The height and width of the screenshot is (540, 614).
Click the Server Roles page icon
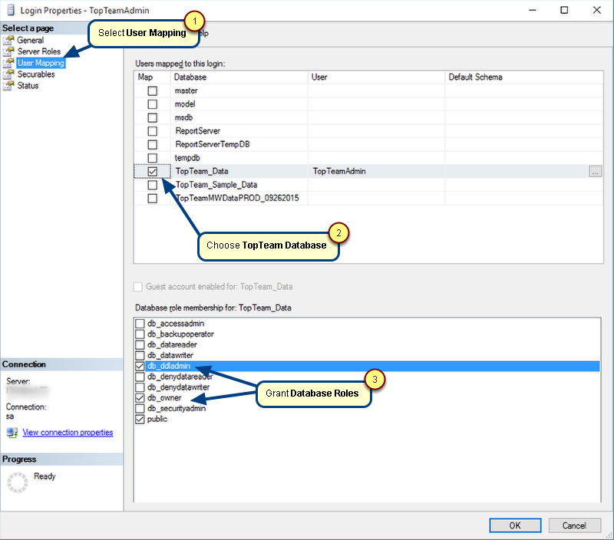pos(9,51)
